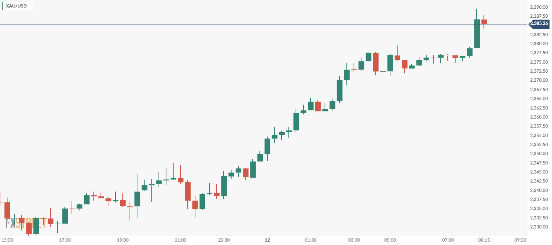Click the XAU/USD symbol label
552x245 pixels.
[16, 6]
